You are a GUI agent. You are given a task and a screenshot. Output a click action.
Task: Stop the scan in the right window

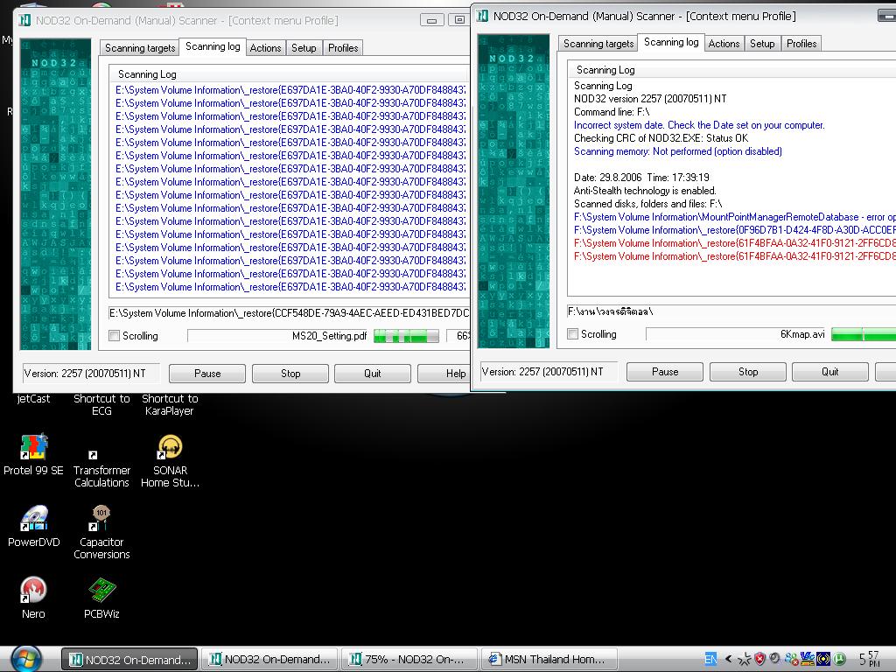[x=748, y=372]
